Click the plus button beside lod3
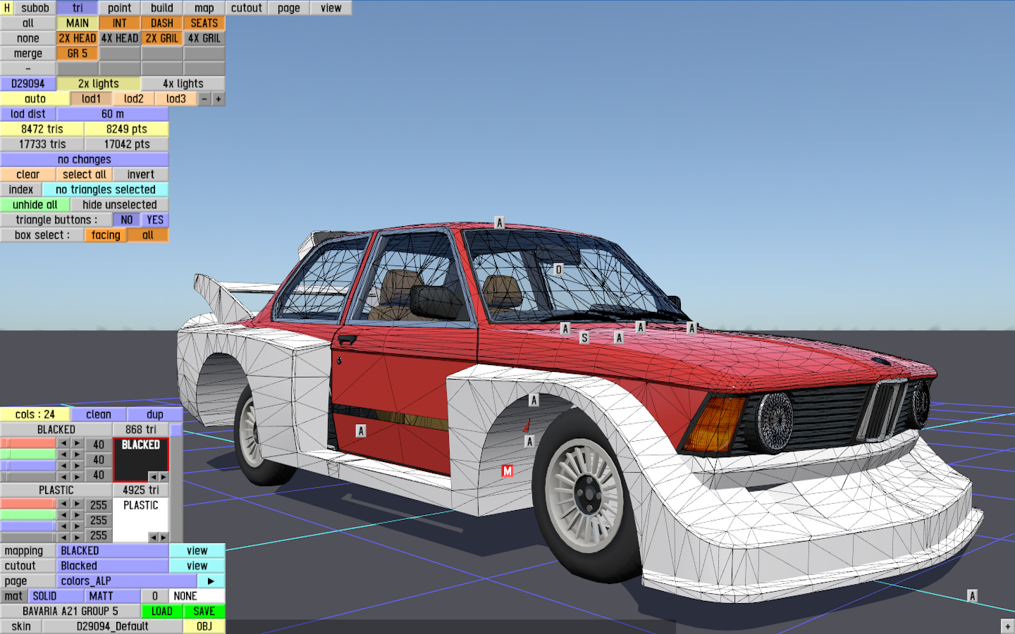The width and height of the screenshot is (1015, 634). pyautogui.click(x=219, y=99)
